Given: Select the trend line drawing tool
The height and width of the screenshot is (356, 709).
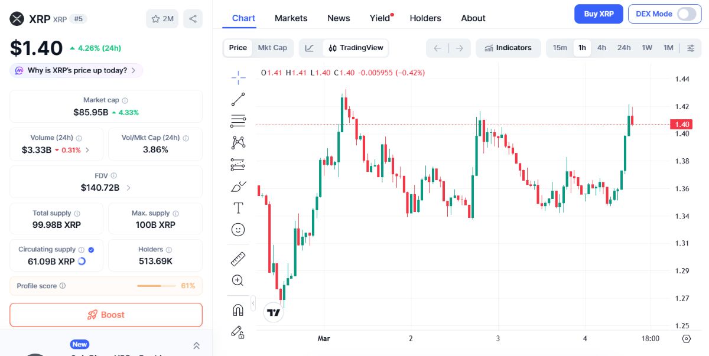Looking at the screenshot, I should click(x=238, y=99).
